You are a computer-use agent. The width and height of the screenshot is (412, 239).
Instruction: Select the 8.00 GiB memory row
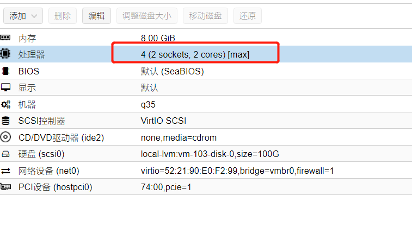158,38
